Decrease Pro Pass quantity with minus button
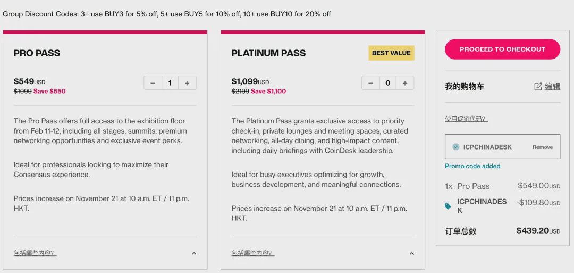This screenshot has width=574, height=273. click(153, 83)
